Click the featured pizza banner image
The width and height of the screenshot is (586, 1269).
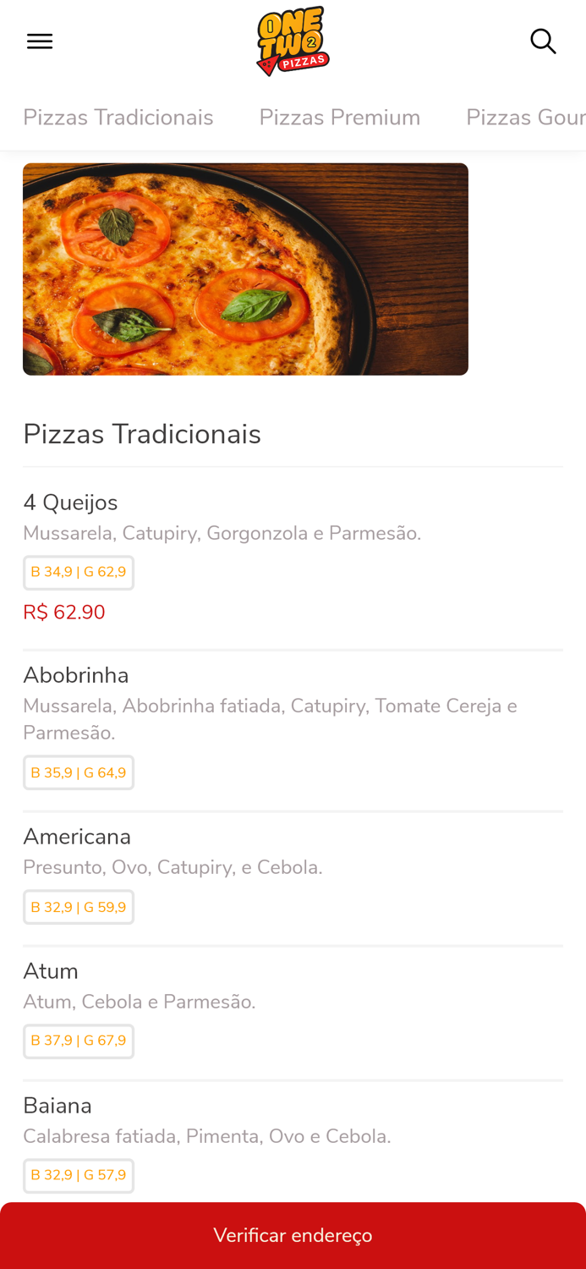[x=246, y=269]
